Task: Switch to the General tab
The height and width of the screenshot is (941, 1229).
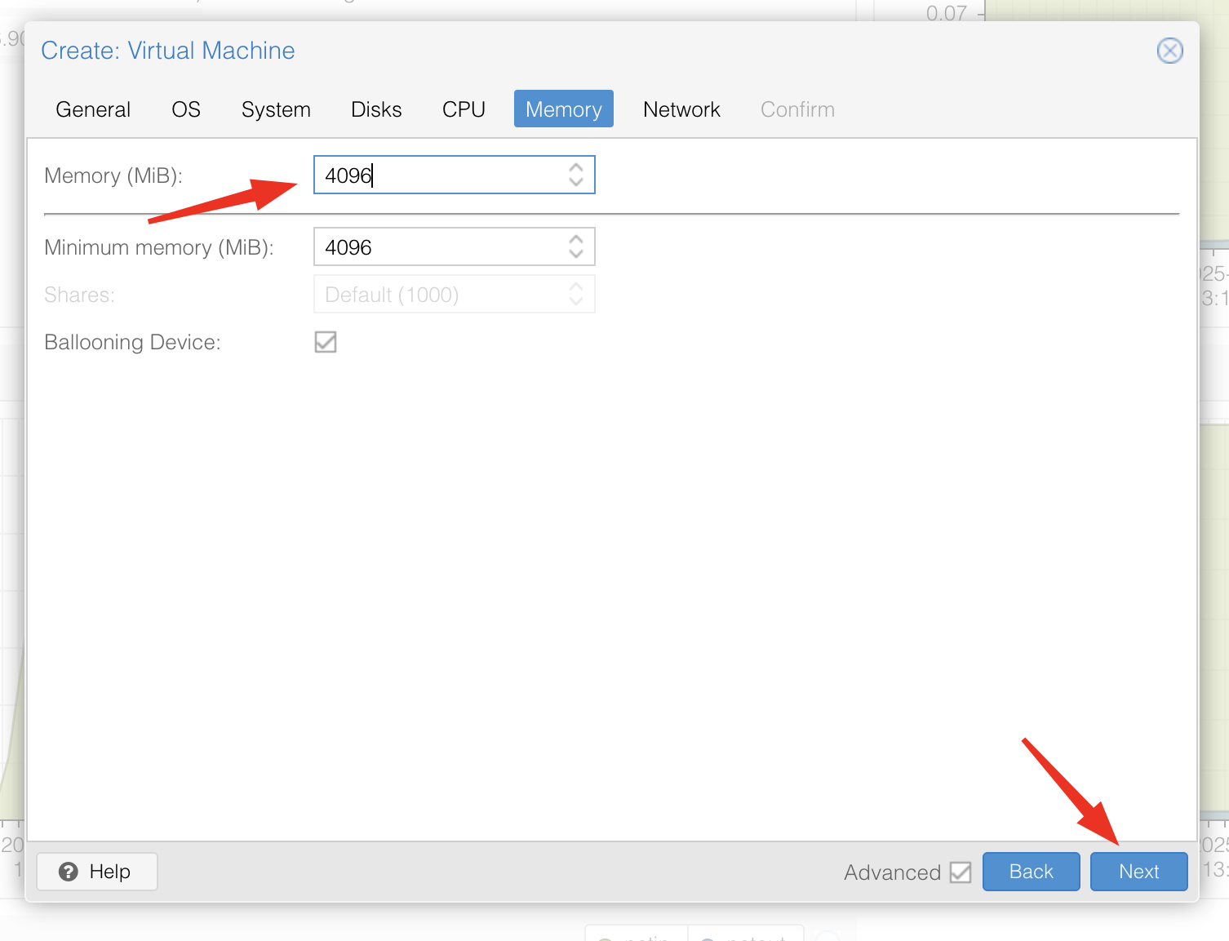Action: pyautogui.click(x=93, y=109)
